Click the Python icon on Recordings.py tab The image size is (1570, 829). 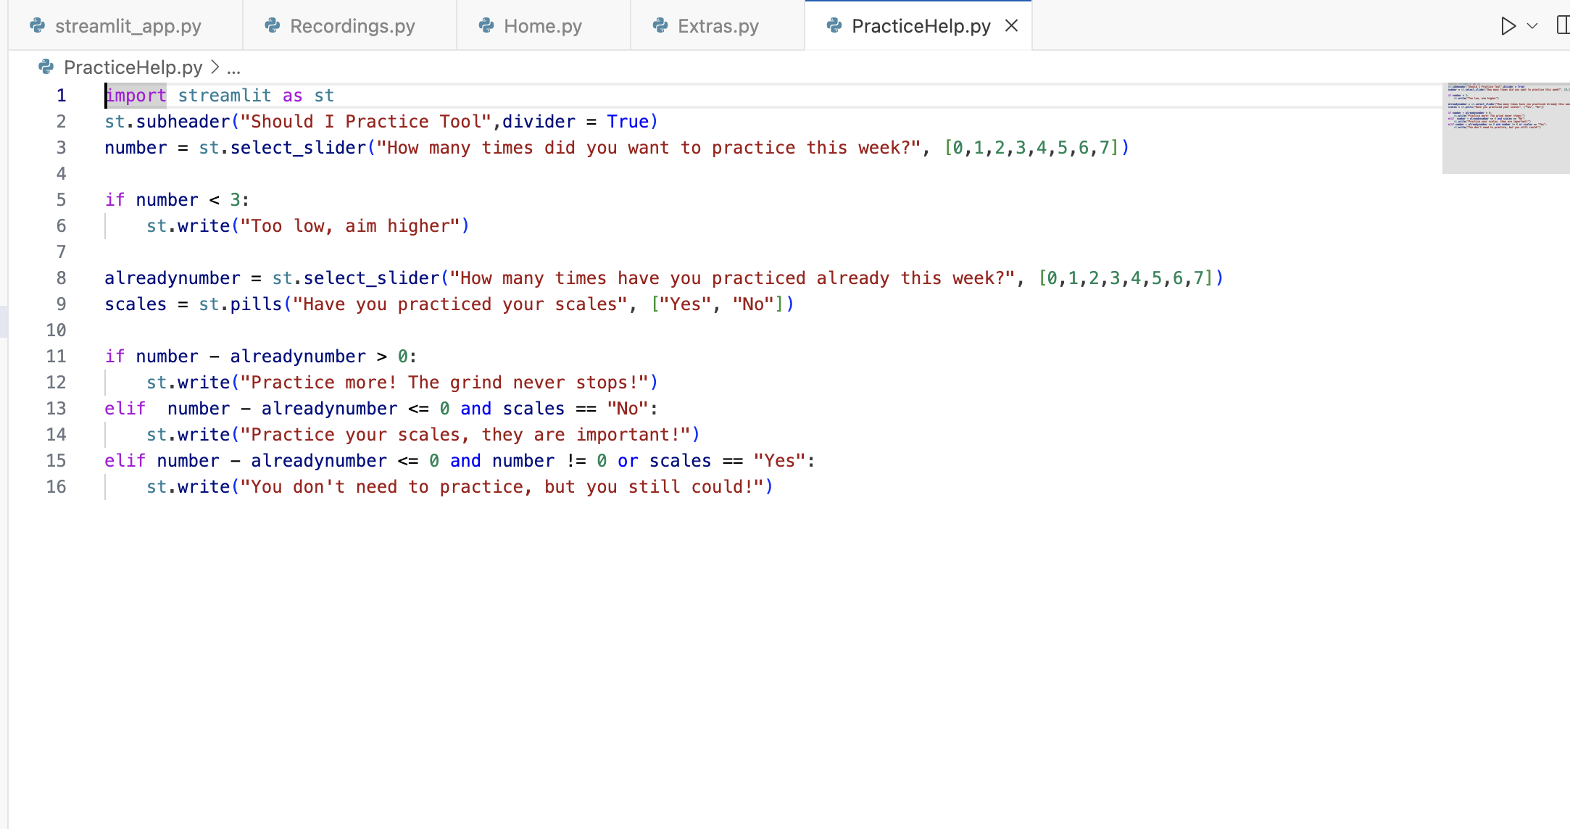(x=273, y=26)
